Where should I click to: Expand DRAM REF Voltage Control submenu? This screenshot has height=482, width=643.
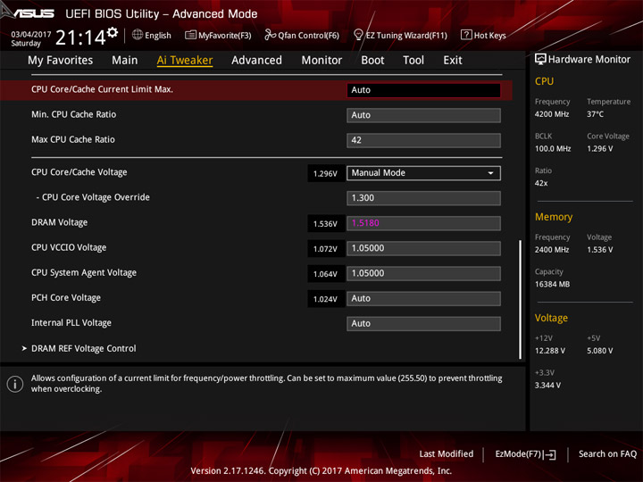point(84,348)
